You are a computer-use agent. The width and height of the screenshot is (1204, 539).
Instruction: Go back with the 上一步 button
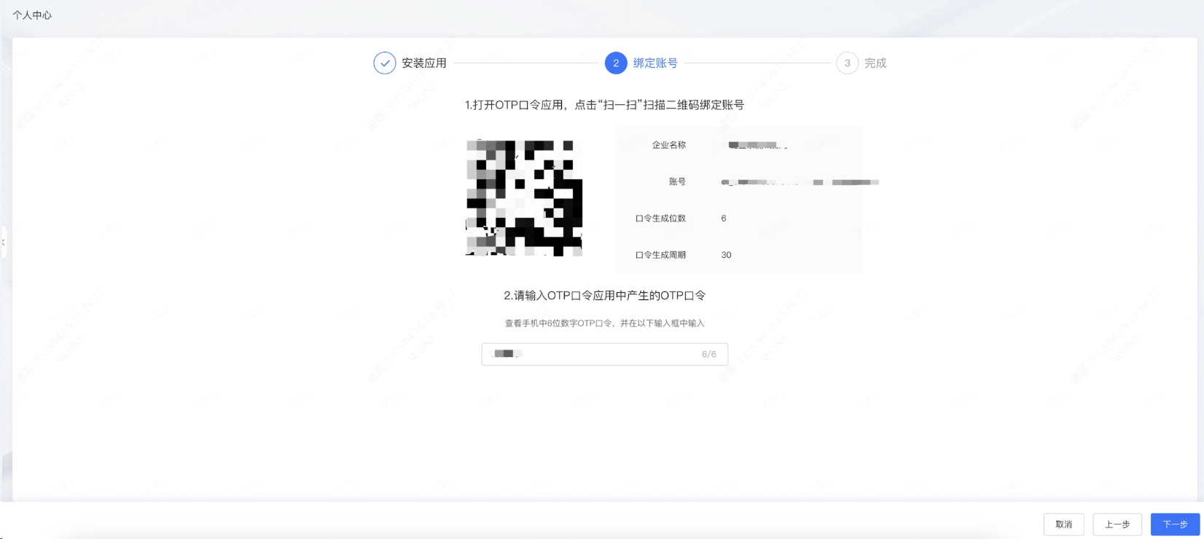pos(1117,524)
